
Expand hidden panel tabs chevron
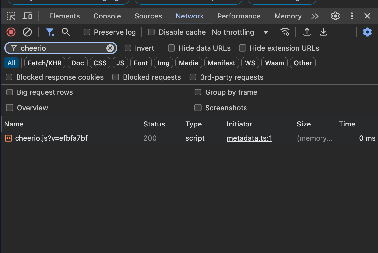coord(315,16)
